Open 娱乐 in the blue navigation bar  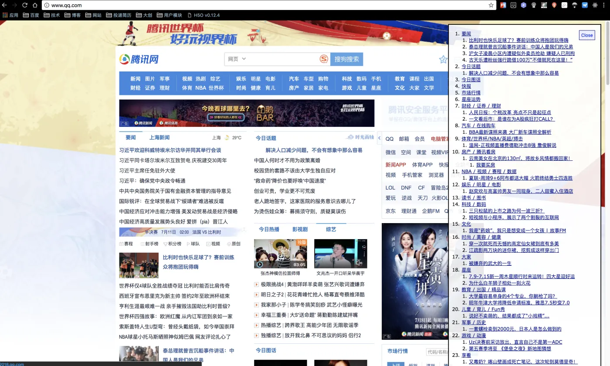point(241,79)
